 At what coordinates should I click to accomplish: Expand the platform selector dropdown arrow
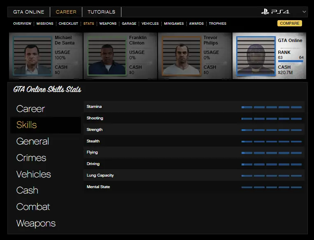[304, 12]
